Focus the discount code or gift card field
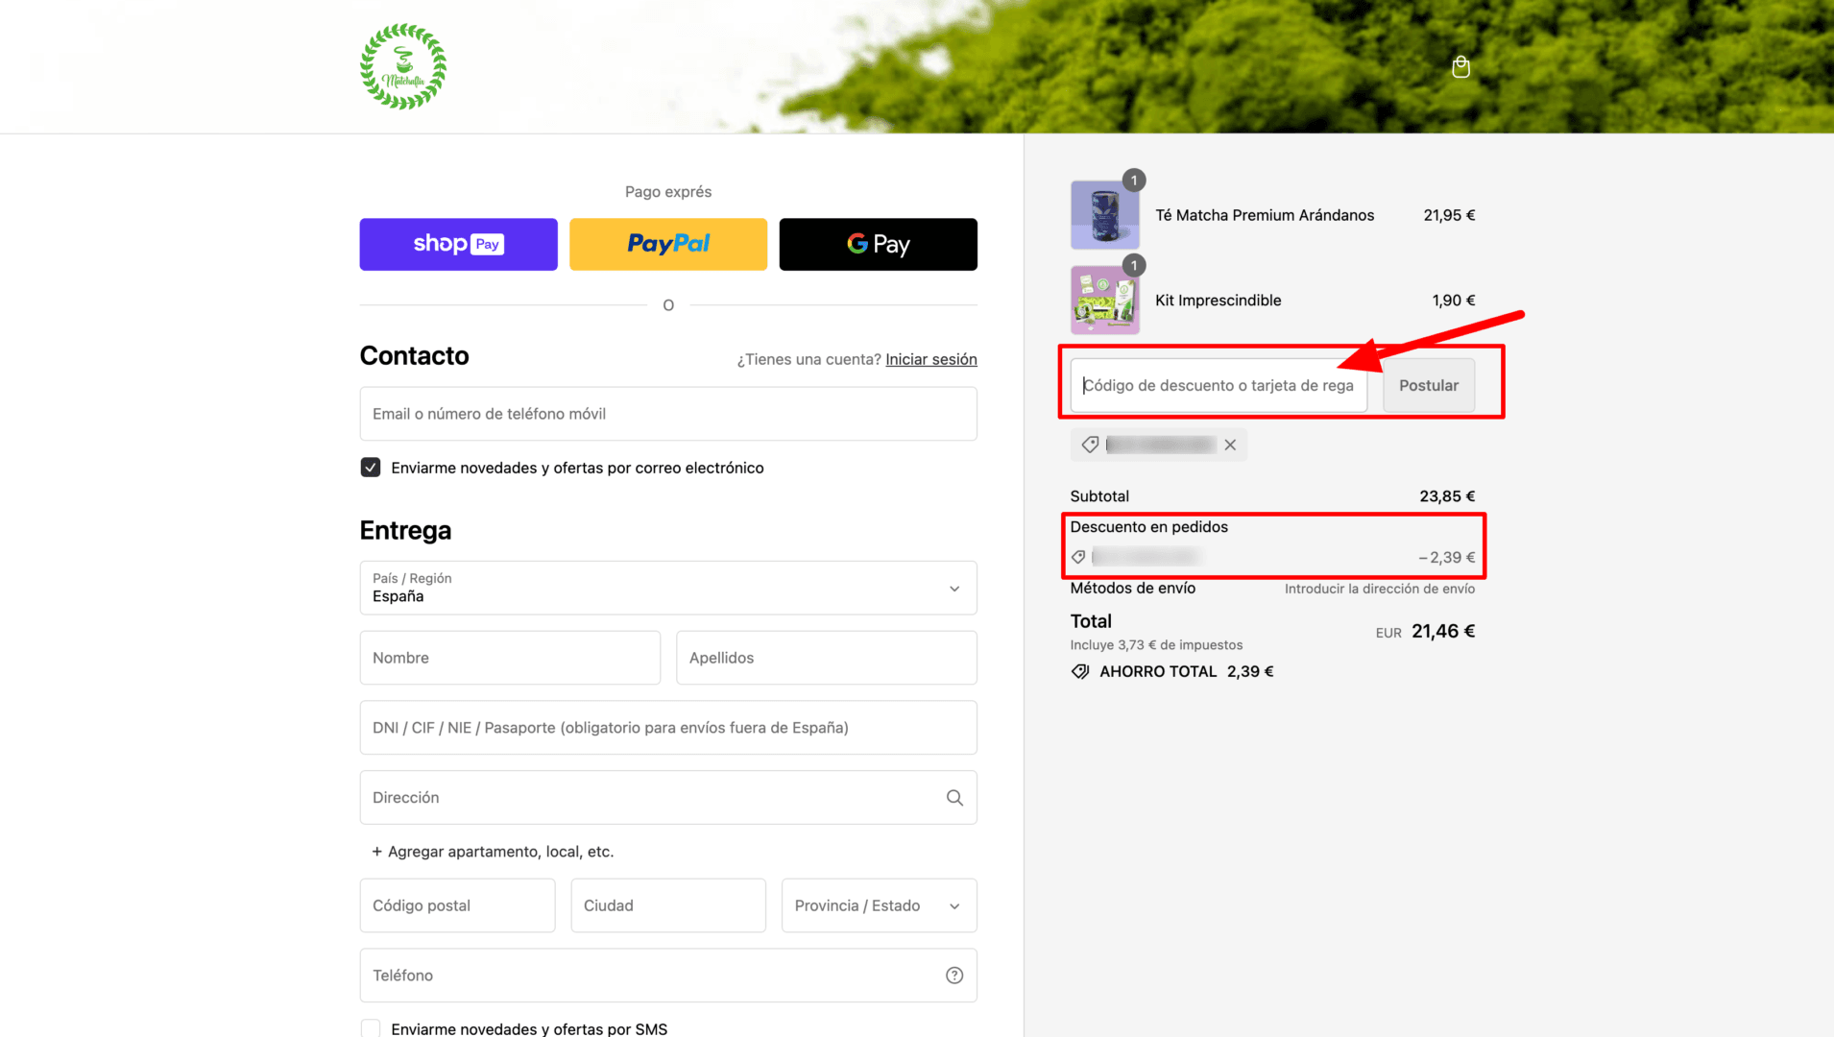This screenshot has height=1037, width=1834. (1219, 385)
